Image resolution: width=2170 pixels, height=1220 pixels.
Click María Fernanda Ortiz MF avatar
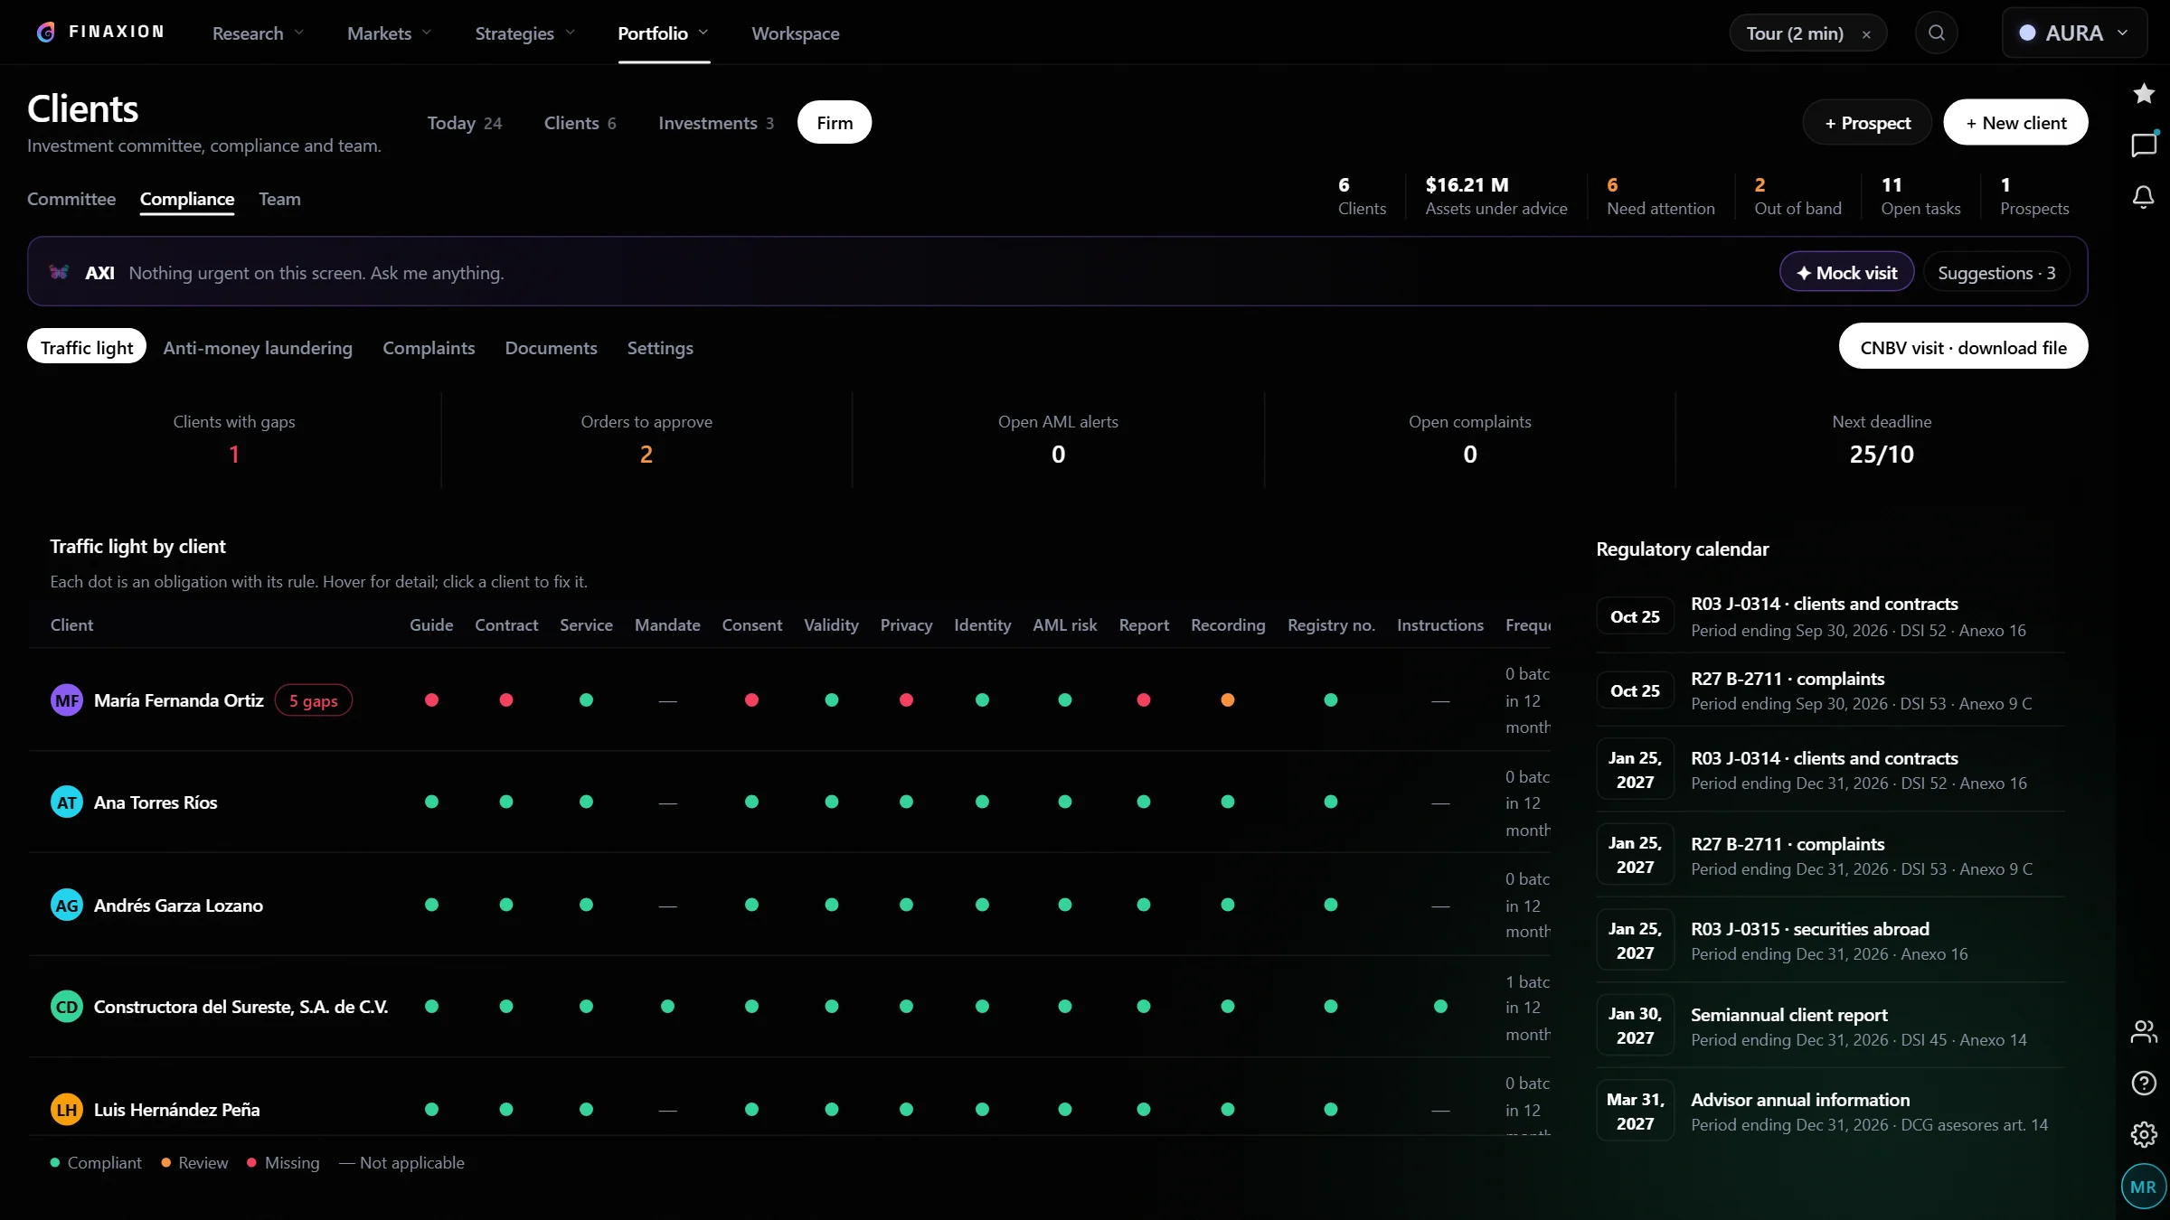[x=67, y=700]
